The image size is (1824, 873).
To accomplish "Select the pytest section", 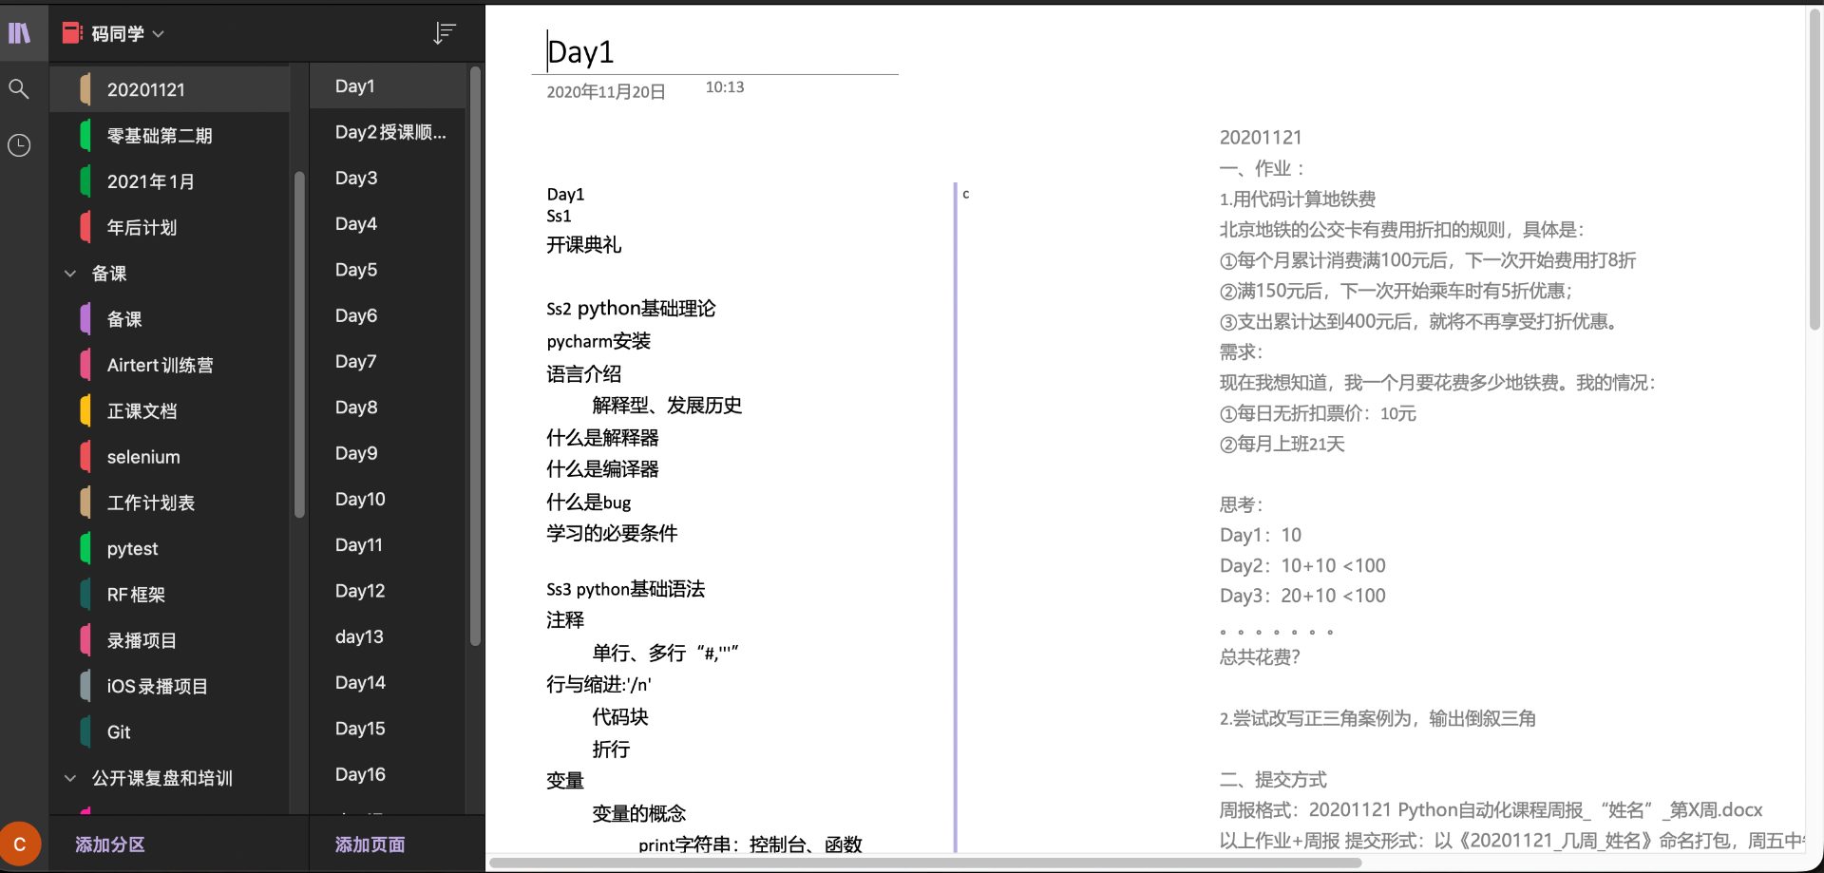I will (x=170, y=549).
